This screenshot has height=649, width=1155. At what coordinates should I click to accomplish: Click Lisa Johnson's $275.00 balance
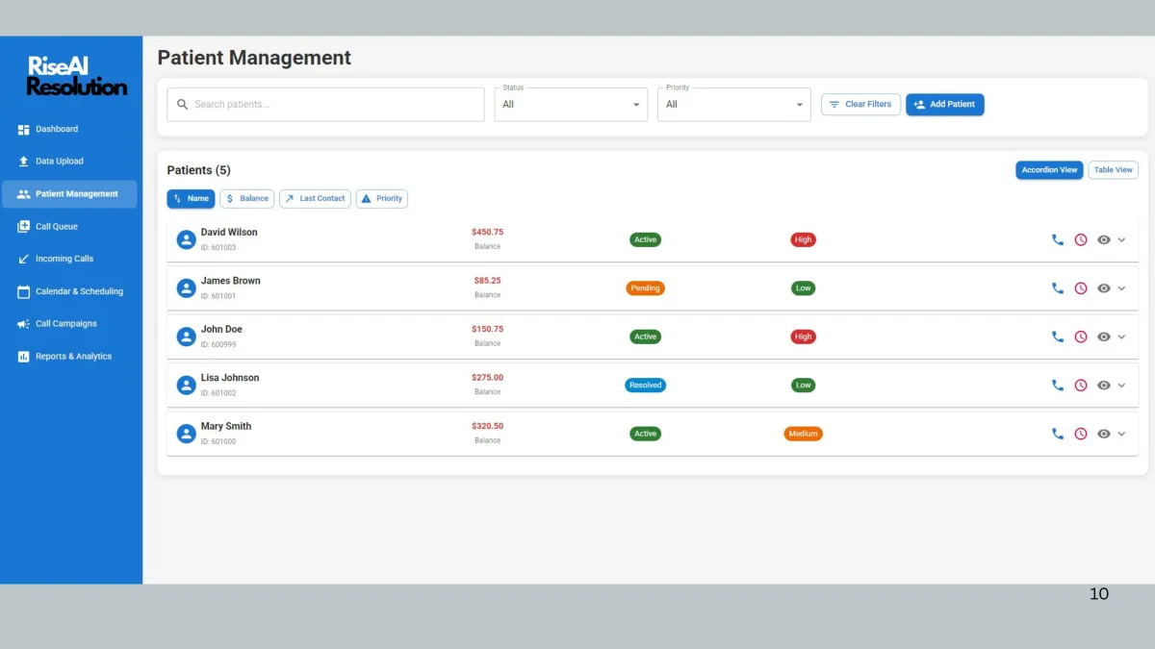(487, 378)
